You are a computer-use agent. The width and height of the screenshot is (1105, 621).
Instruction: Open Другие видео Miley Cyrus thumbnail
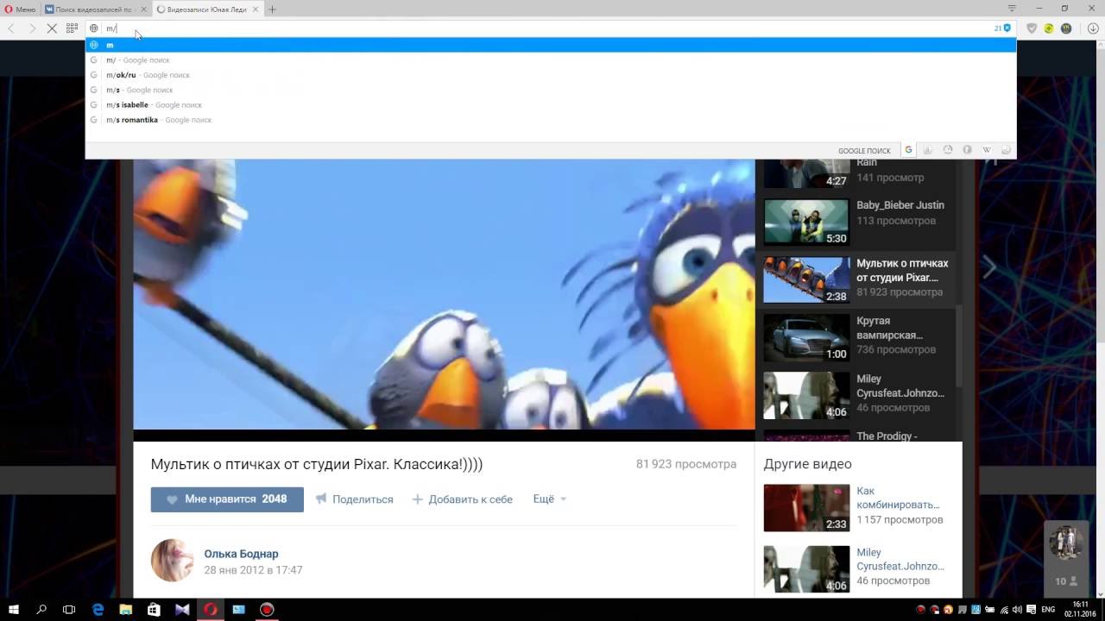[x=806, y=569]
